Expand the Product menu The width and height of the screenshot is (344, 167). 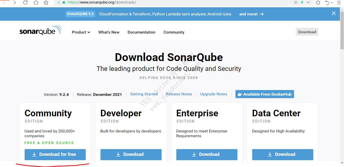(x=81, y=32)
